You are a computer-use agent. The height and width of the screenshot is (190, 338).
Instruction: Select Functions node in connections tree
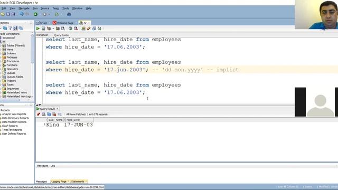tap(12, 65)
